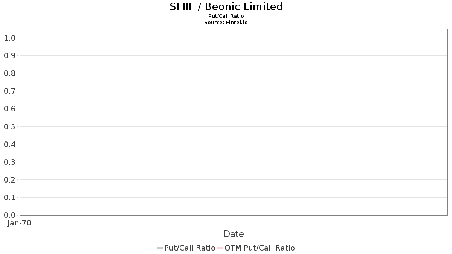Toggle the Put/Call Ratio legend label
Image resolution: width=452 pixels, height=254 pixels.
[x=189, y=248]
